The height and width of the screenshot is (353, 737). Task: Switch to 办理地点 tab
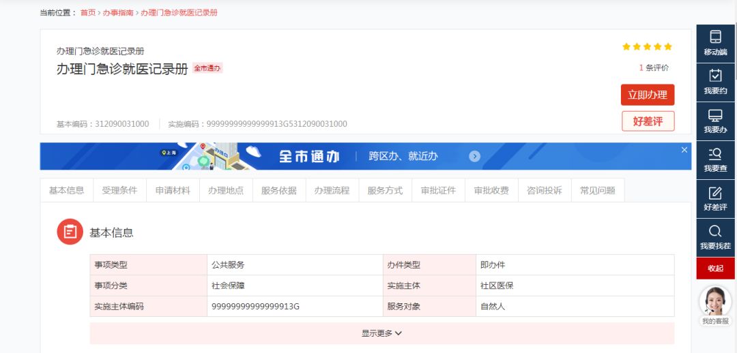point(226,191)
